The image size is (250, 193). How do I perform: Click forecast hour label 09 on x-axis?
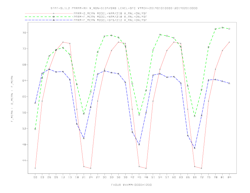click(56, 177)
